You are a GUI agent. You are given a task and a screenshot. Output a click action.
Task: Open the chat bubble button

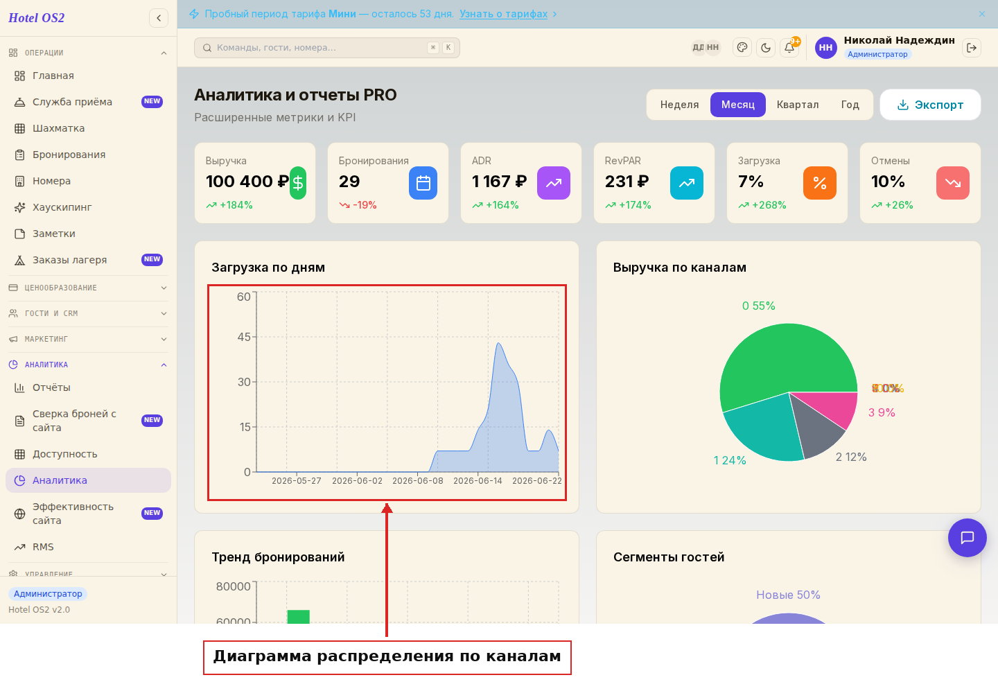click(x=968, y=538)
